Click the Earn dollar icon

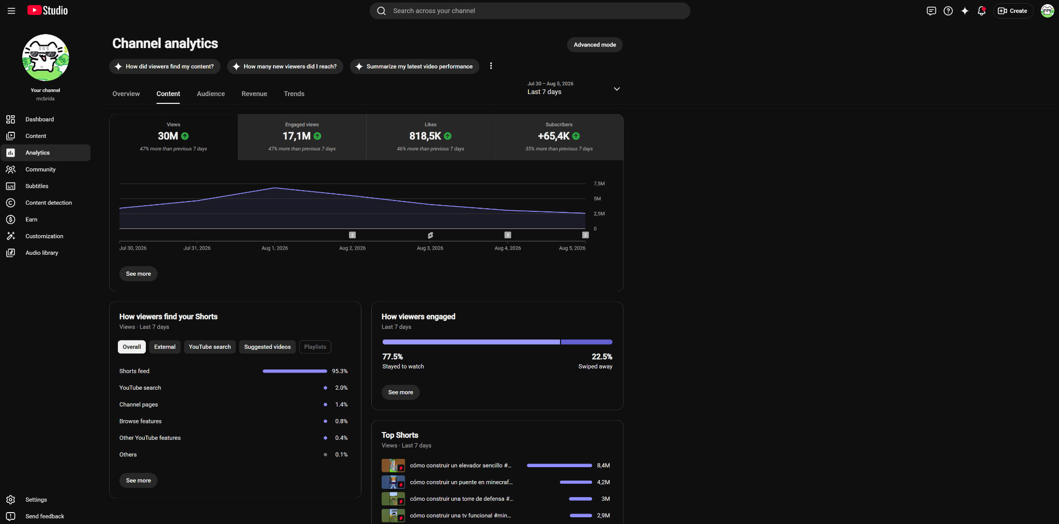coord(10,220)
